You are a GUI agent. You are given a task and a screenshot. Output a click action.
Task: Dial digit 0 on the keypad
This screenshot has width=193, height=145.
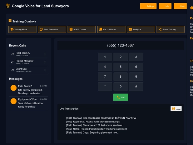click(x=121, y=86)
